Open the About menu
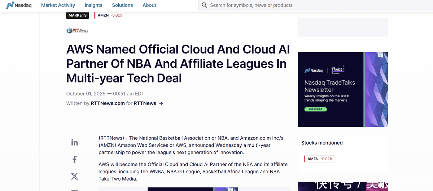The width and height of the screenshot is (433, 191). (x=149, y=5)
